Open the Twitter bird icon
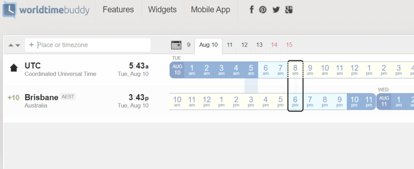 pos(276,10)
